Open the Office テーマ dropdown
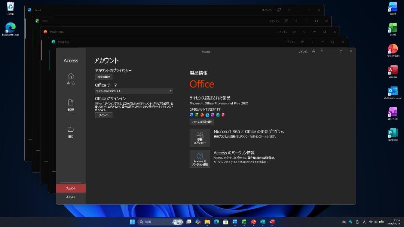 134,91
